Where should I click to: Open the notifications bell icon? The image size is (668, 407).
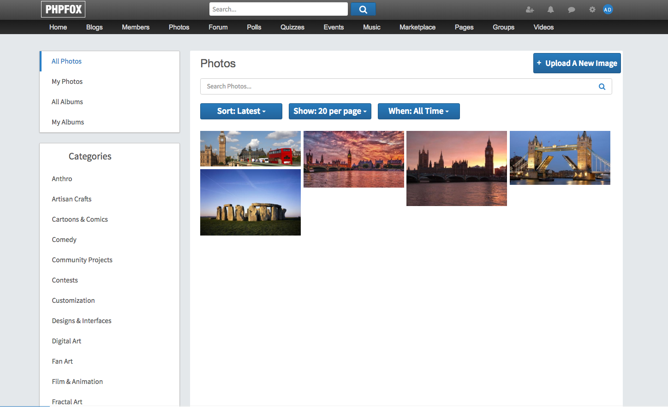point(550,10)
